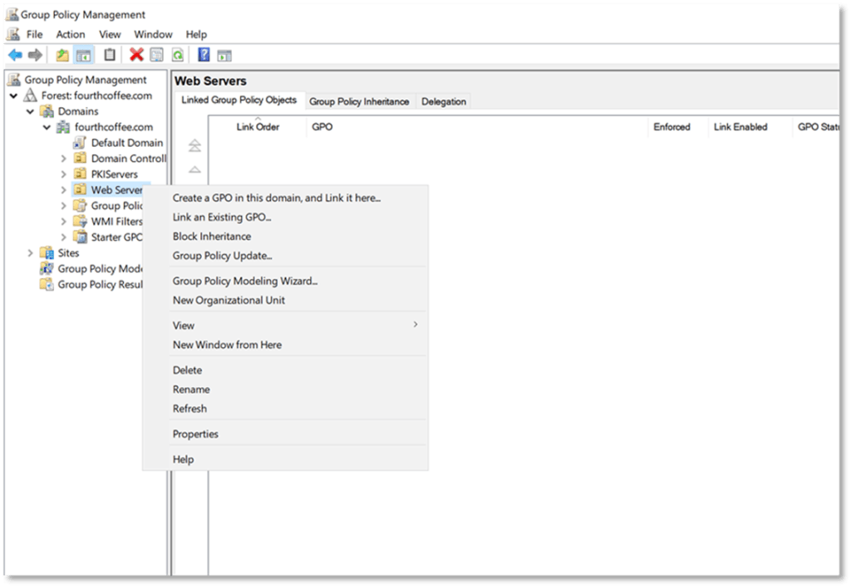
Task: Toggle the Show/Hide Console Tree icon
Action: tap(83, 56)
